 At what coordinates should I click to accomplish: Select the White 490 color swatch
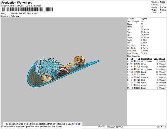135,83
